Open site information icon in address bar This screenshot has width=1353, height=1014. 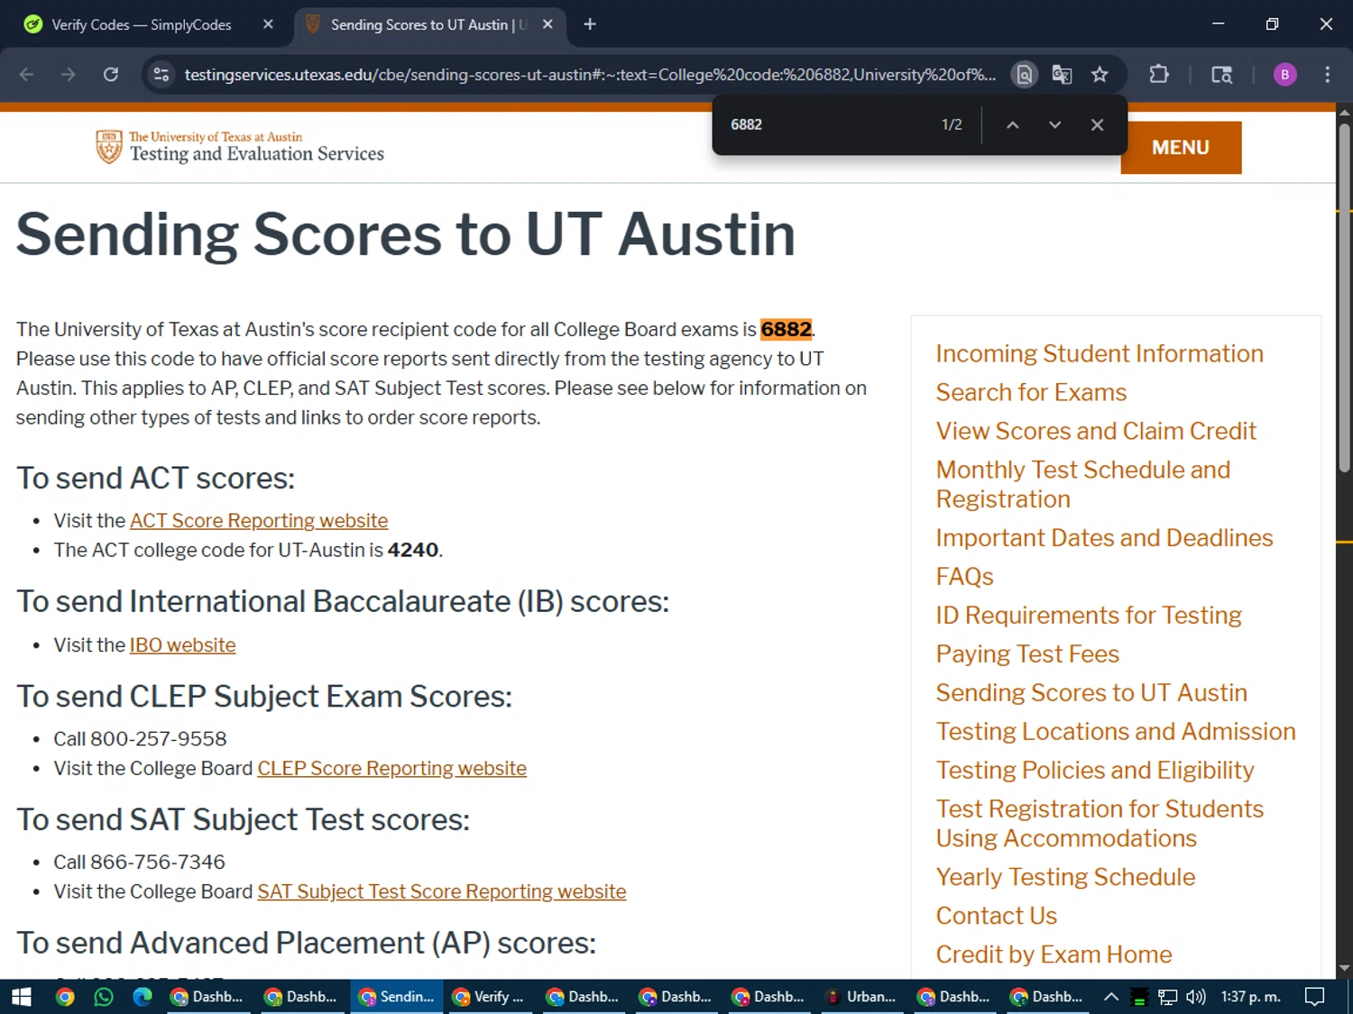click(161, 75)
